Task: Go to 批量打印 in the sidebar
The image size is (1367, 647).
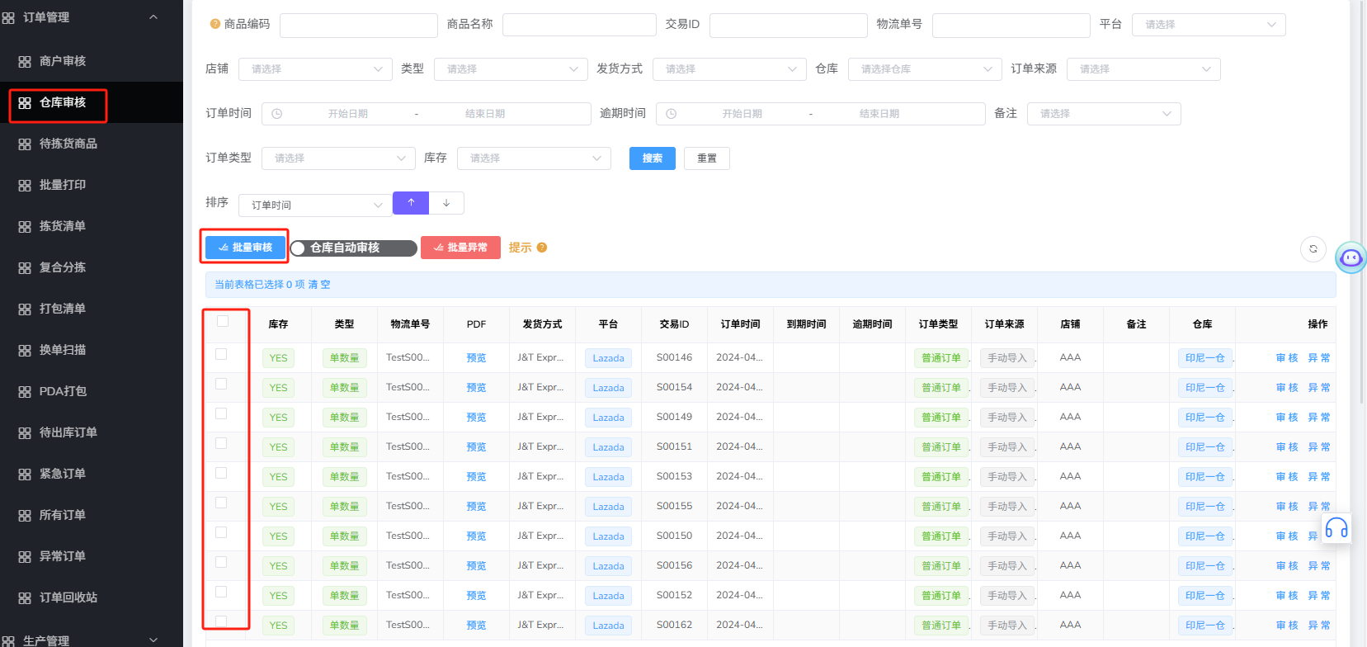Action: [x=63, y=185]
